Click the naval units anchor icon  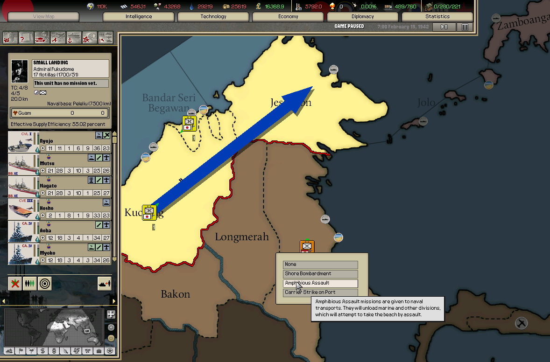coord(74,37)
